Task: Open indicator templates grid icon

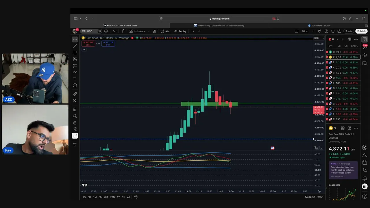Action: pyautogui.click(x=154, y=31)
